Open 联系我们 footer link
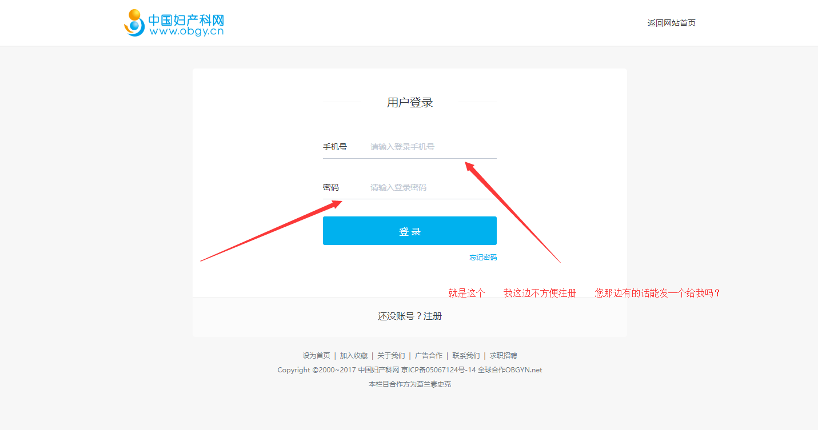818x430 pixels. 466,355
